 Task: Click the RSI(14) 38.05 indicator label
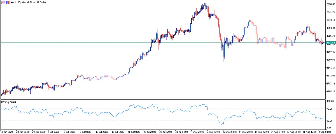coord(9,102)
